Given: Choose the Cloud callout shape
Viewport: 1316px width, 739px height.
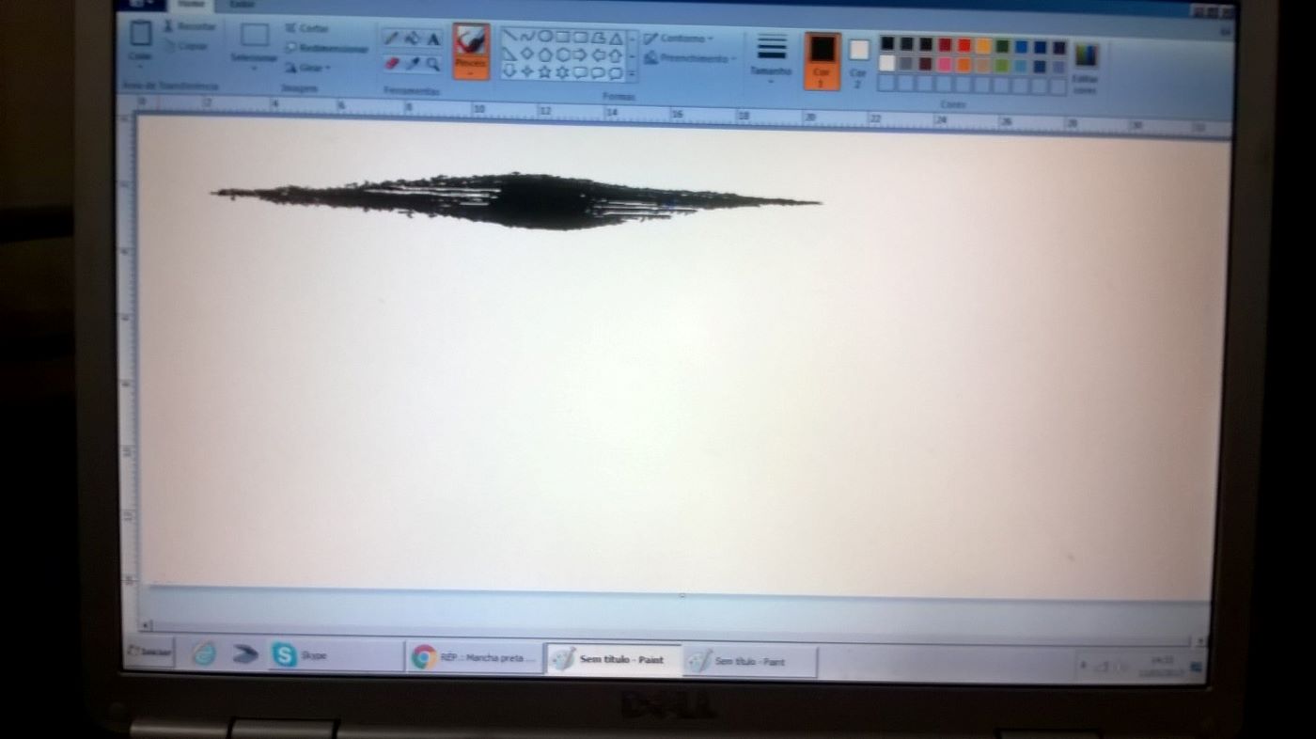Looking at the screenshot, I should (x=616, y=73).
